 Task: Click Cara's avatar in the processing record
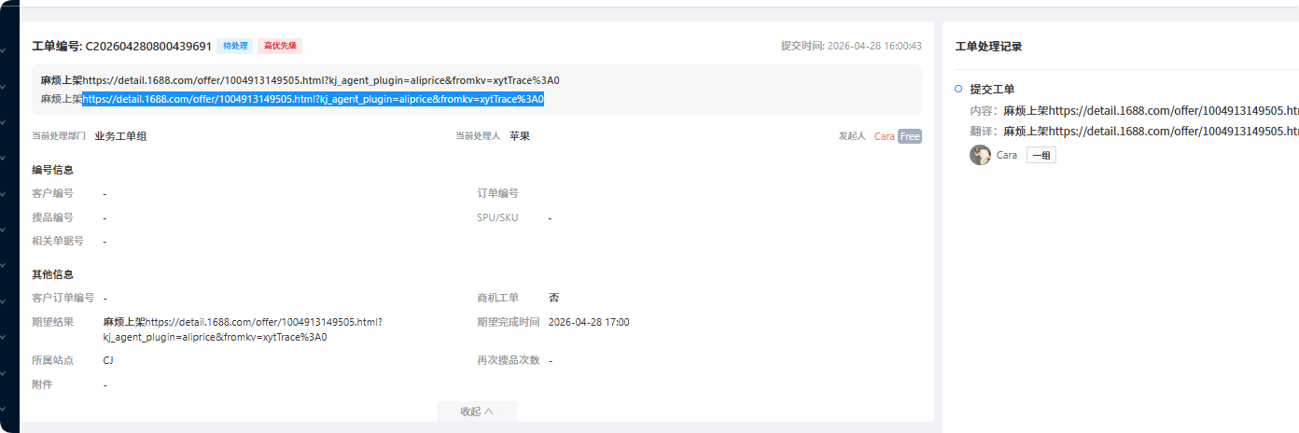[980, 155]
